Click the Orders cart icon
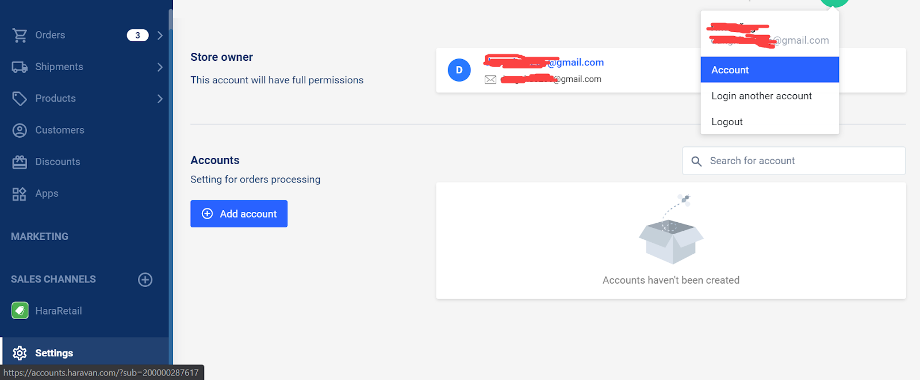 point(20,36)
